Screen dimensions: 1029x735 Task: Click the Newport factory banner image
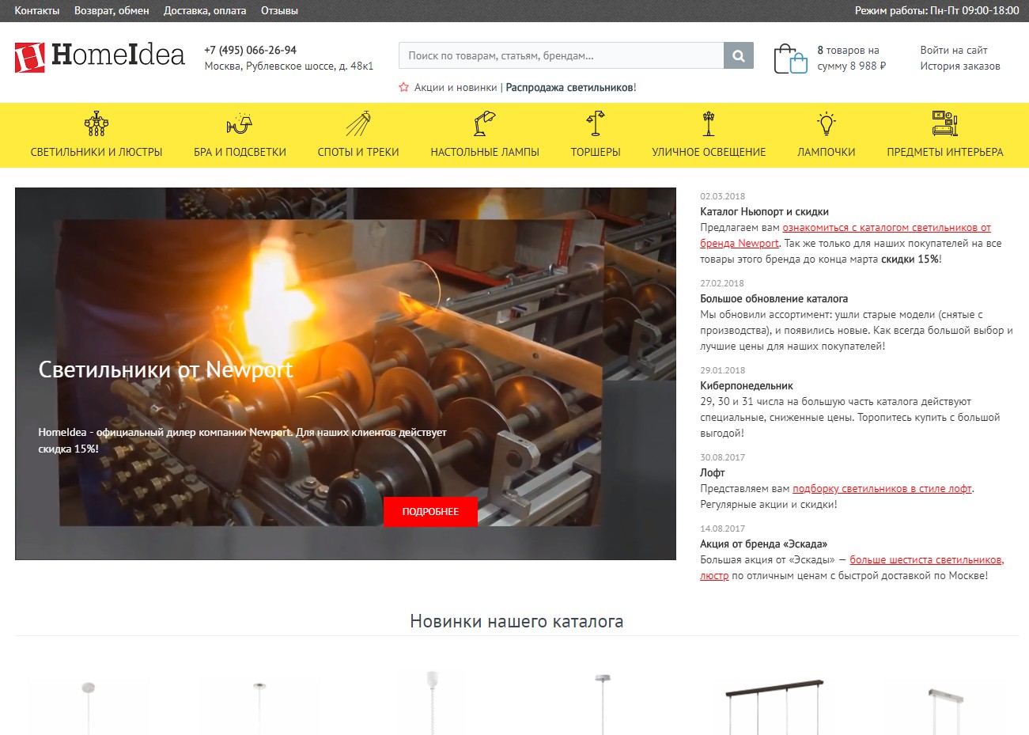(346, 373)
